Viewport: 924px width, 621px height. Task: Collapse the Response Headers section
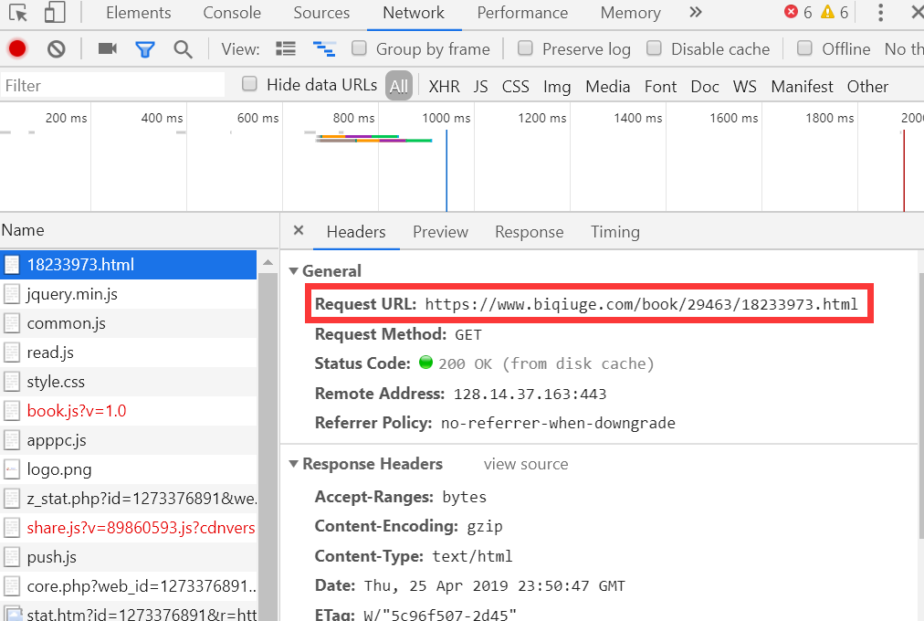pos(294,464)
